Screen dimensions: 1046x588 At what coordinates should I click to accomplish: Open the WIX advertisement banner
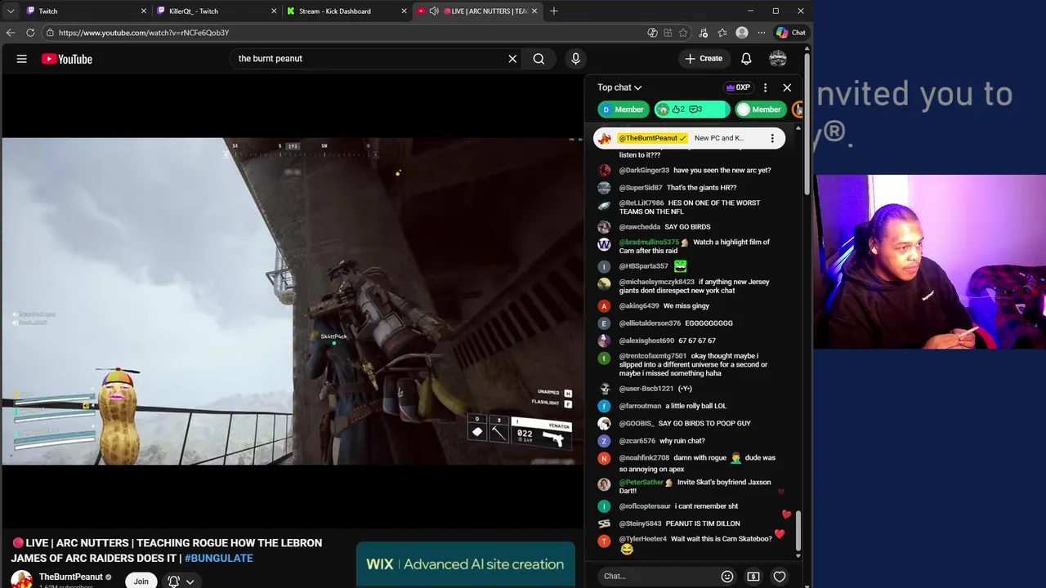tap(466, 564)
